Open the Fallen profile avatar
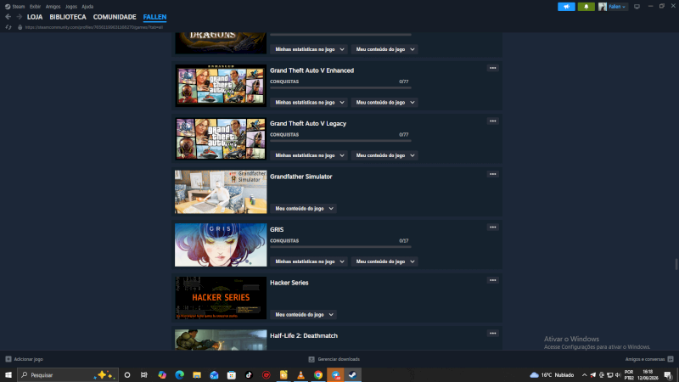The image size is (679, 382). point(603,7)
